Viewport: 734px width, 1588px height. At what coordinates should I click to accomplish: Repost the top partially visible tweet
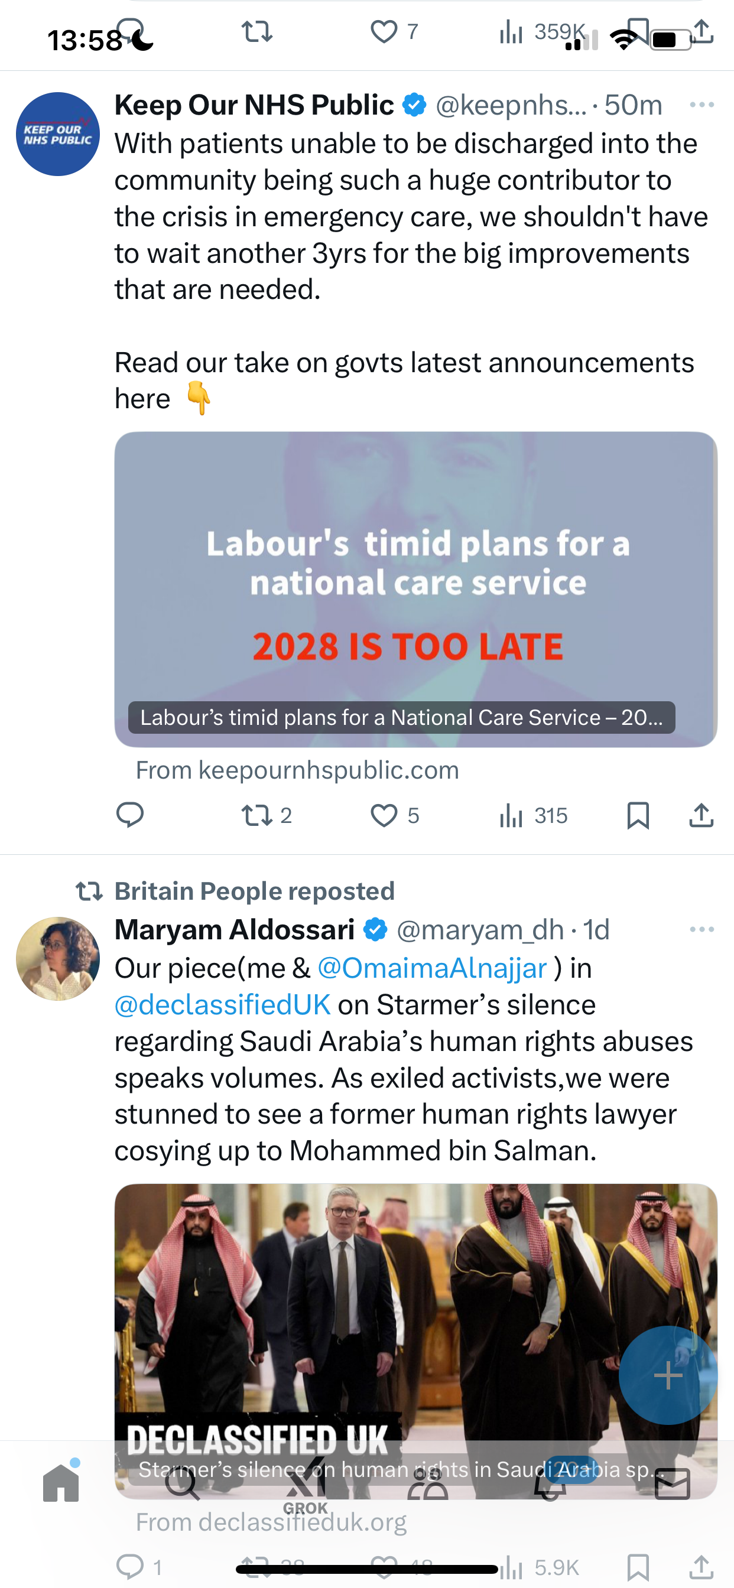pyautogui.click(x=256, y=31)
